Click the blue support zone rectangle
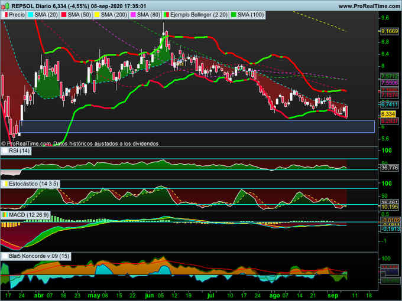This screenshot has height=301, width=402. click(x=196, y=126)
